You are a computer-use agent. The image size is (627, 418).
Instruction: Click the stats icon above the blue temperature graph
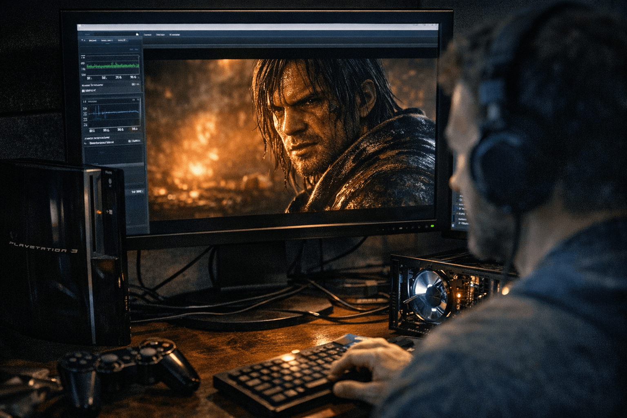point(133,99)
